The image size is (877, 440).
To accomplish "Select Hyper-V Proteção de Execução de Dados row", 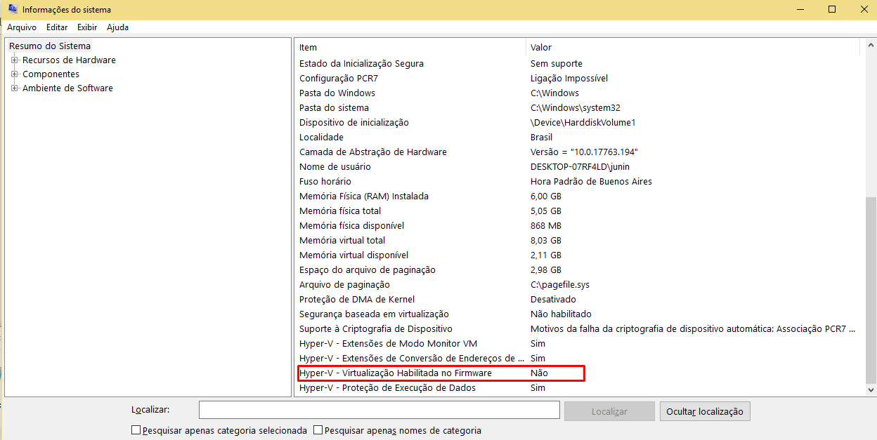I will pyautogui.click(x=577, y=388).
